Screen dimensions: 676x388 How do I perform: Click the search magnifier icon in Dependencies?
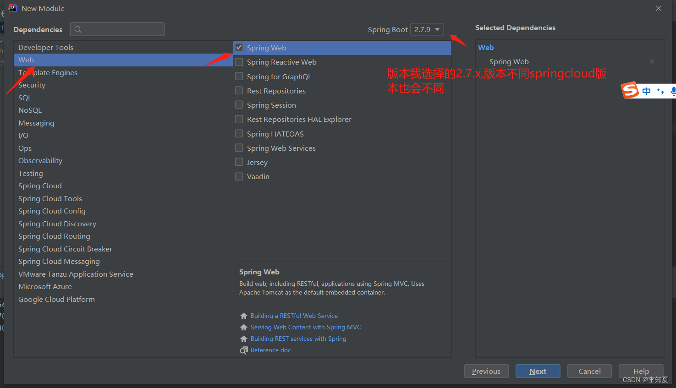tap(78, 29)
